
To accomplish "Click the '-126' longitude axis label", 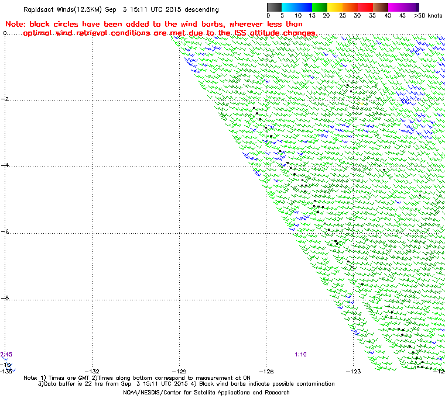I will click(266, 371).
